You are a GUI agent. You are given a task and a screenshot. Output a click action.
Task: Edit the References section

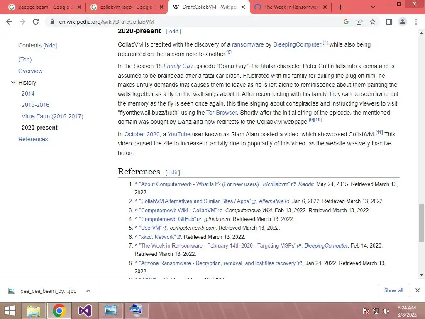(x=173, y=172)
